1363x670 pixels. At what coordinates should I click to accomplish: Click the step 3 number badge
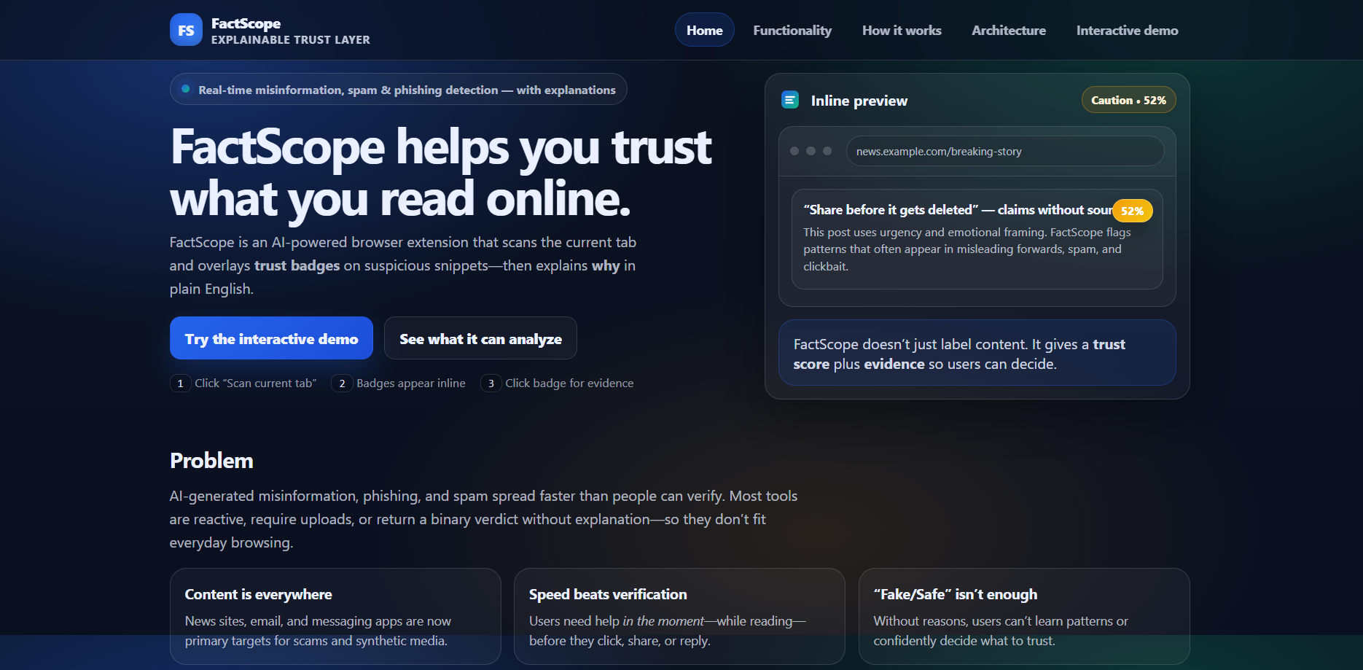tap(491, 383)
